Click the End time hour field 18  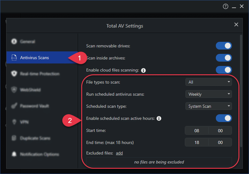point(197,142)
